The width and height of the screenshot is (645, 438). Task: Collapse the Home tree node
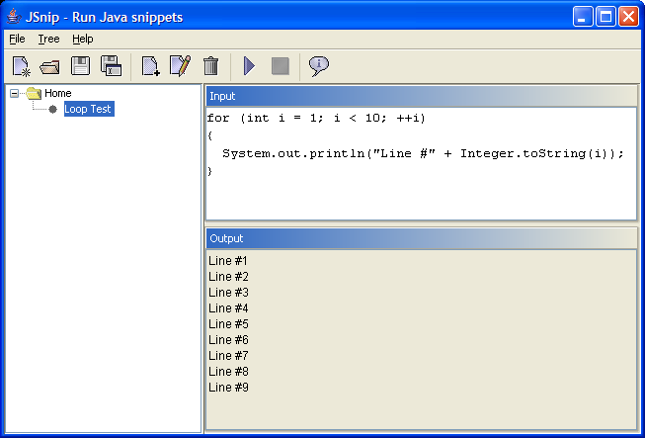[x=15, y=94]
